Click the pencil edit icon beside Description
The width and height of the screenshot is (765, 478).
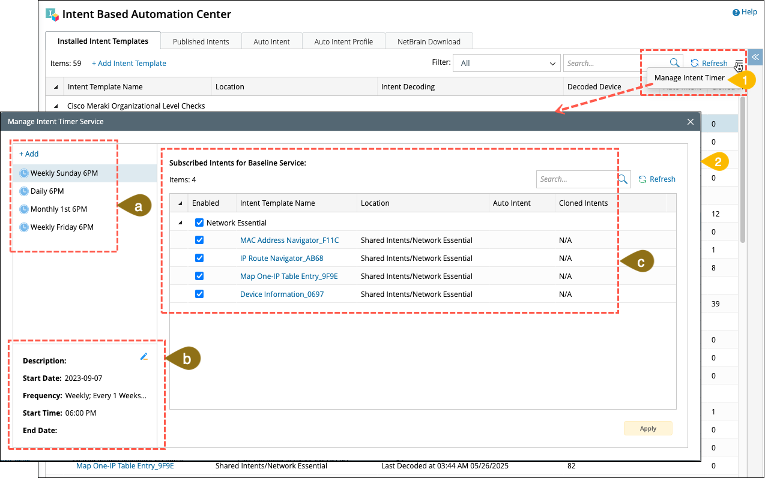tap(144, 357)
